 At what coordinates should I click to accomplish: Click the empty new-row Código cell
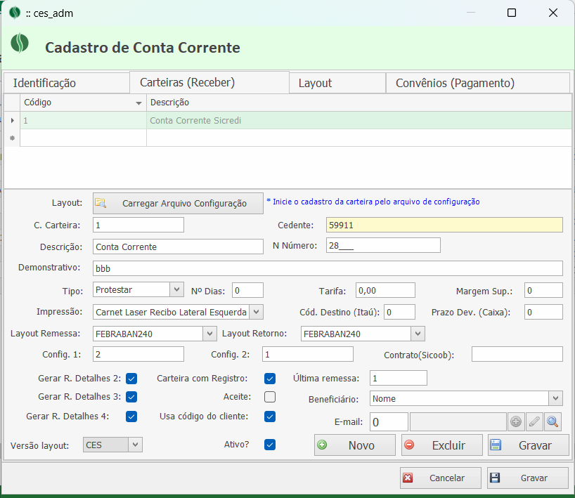coord(83,138)
